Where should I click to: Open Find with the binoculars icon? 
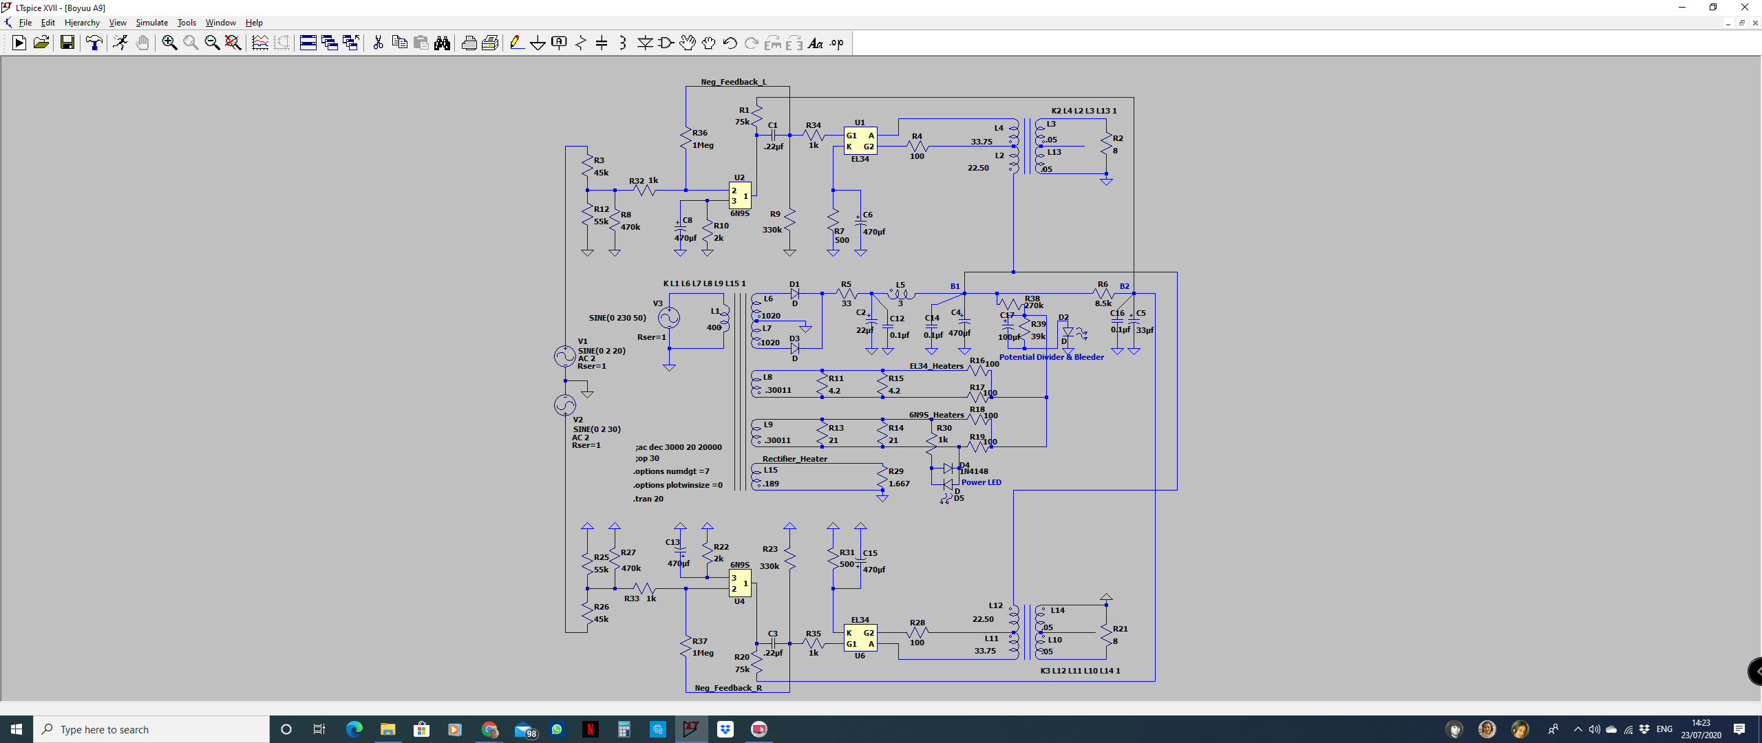tap(442, 43)
